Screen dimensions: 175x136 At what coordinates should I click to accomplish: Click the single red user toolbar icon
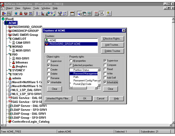tap(21, 13)
